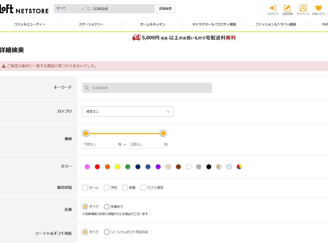Image resolution: width=328 pixels, height=243 pixels.
Task: Open the ホーム＆キッチン menu
Action: pyautogui.click(x=153, y=24)
